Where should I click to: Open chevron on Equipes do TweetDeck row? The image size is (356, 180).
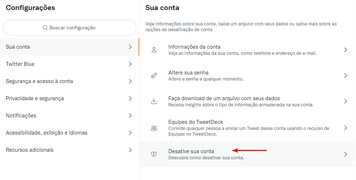pos(346,128)
